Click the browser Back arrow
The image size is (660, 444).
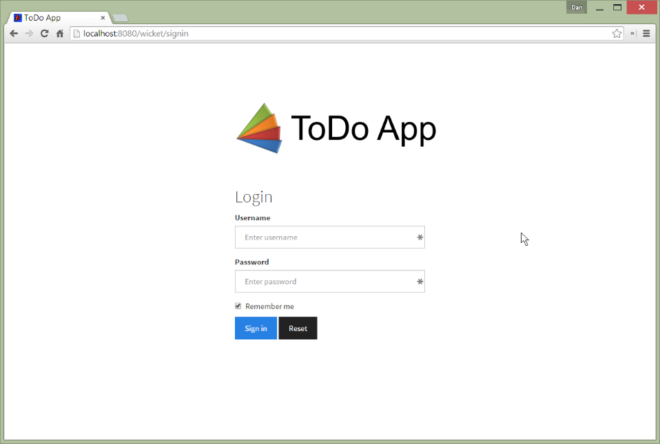coord(14,33)
